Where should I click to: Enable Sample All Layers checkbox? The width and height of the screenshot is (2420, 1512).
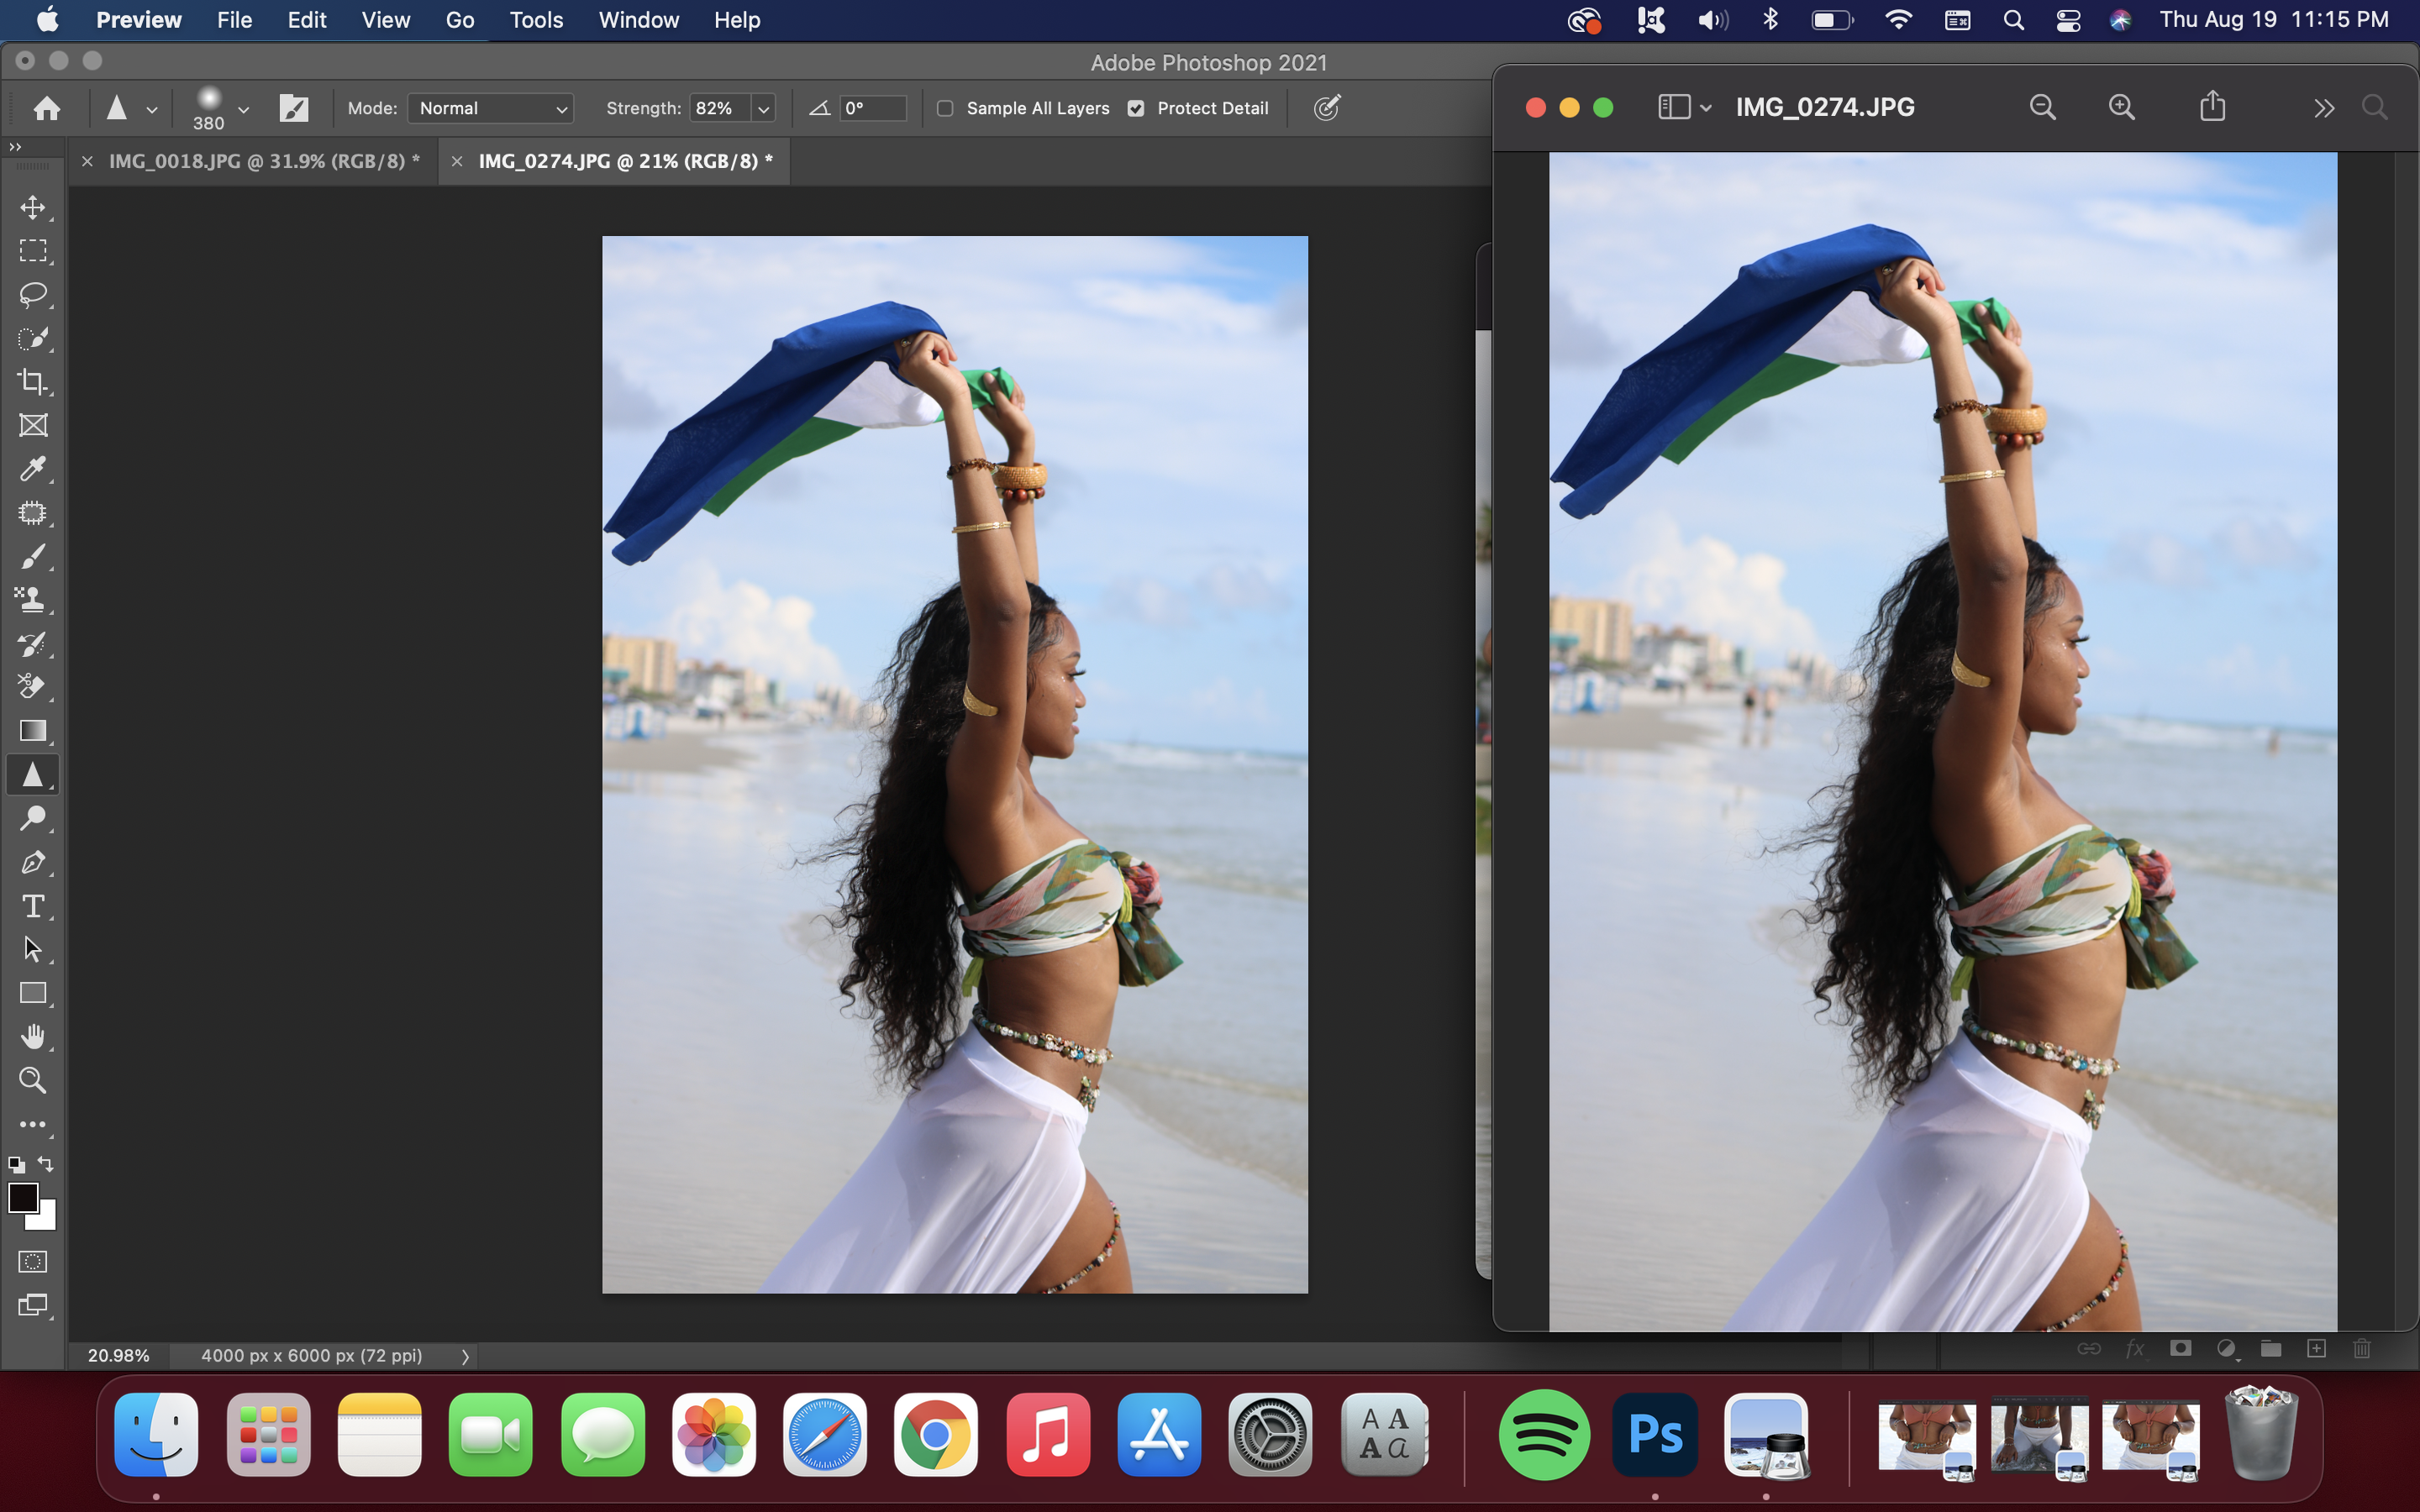point(945,108)
